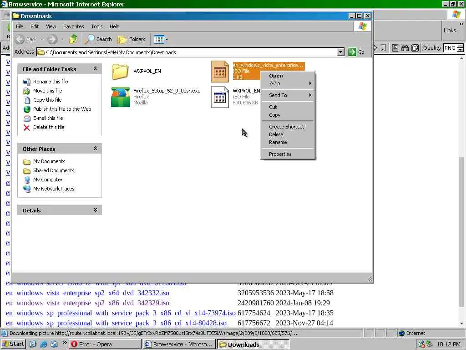Open the File menu in Downloads window
The height and width of the screenshot is (350, 466).
tap(20, 26)
